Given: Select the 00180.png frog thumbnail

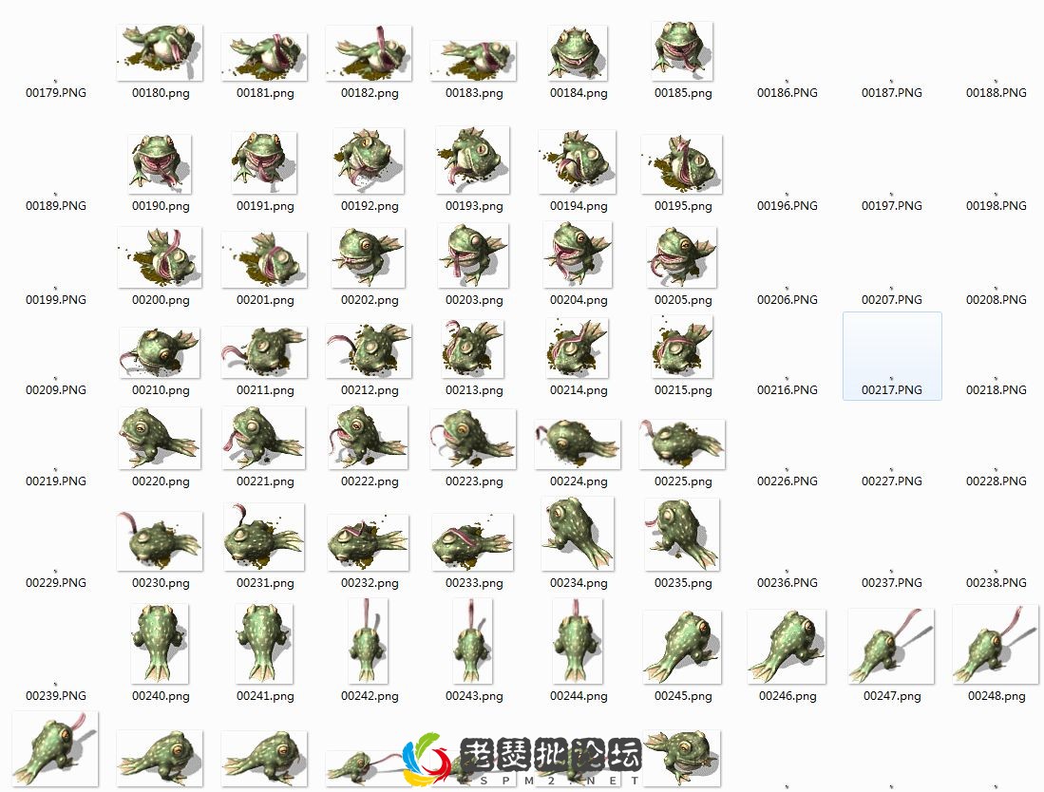Looking at the screenshot, I should tap(160, 52).
